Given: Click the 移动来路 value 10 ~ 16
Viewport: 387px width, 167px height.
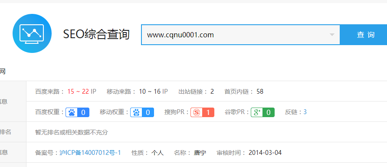Looking at the screenshot, I should pyautogui.click(x=150, y=92).
